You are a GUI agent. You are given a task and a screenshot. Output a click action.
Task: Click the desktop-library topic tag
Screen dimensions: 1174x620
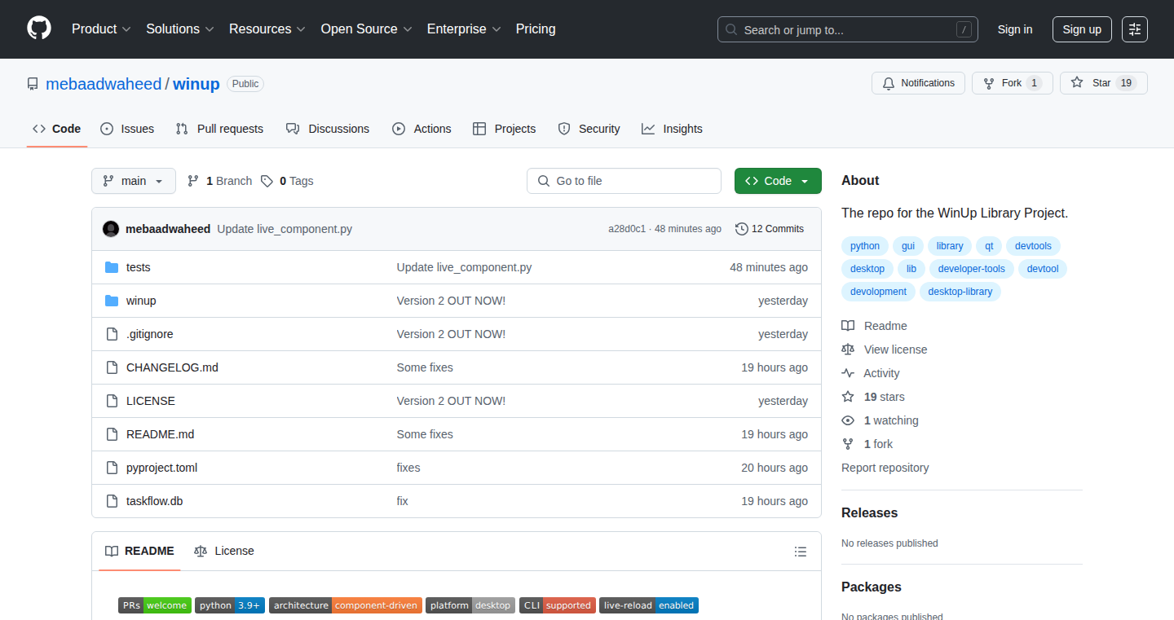pyautogui.click(x=960, y=292)
